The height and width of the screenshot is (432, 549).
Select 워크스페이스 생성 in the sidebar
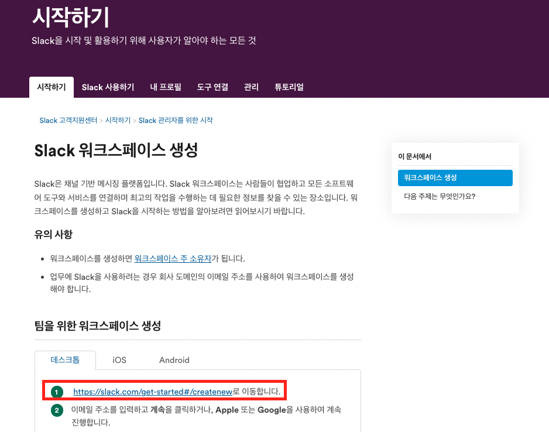coord(455,178)
